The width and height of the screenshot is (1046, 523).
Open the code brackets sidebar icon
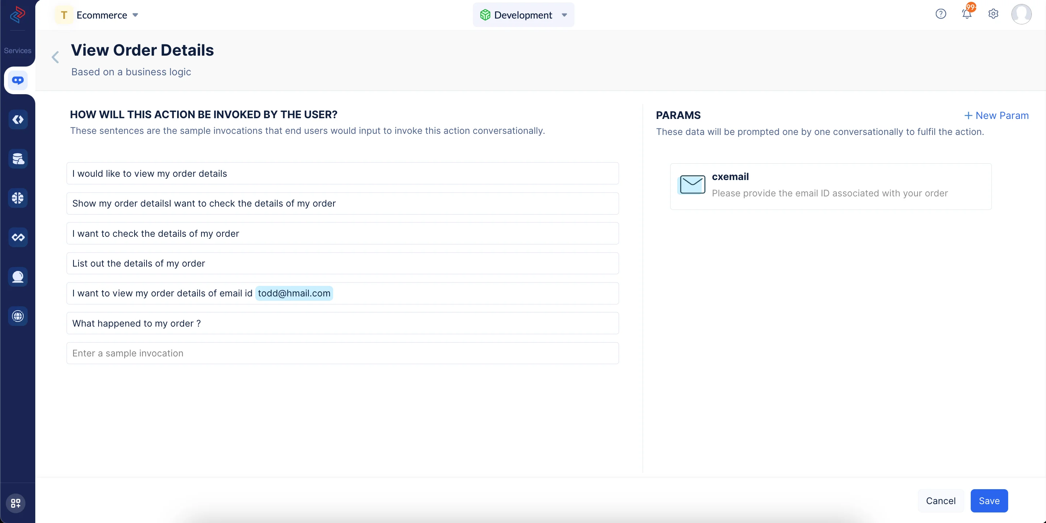[x=17, y=119]
